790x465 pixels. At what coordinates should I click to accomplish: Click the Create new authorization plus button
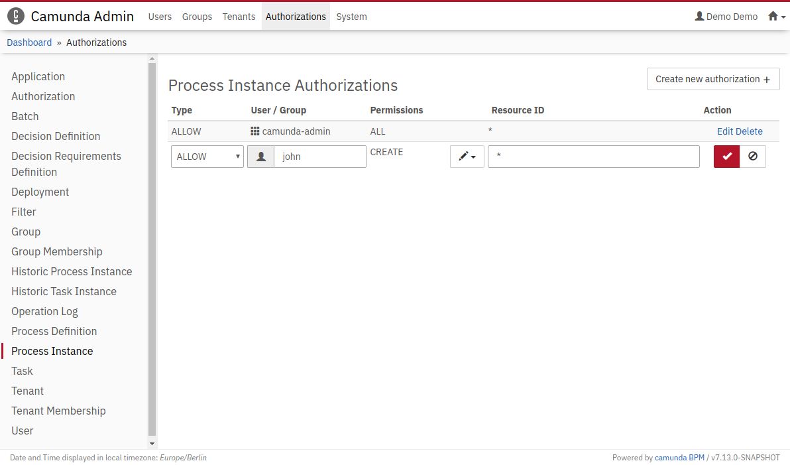coord(712,79)
